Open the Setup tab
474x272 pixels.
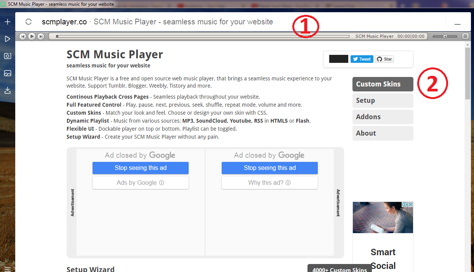[x=383, y=101]
